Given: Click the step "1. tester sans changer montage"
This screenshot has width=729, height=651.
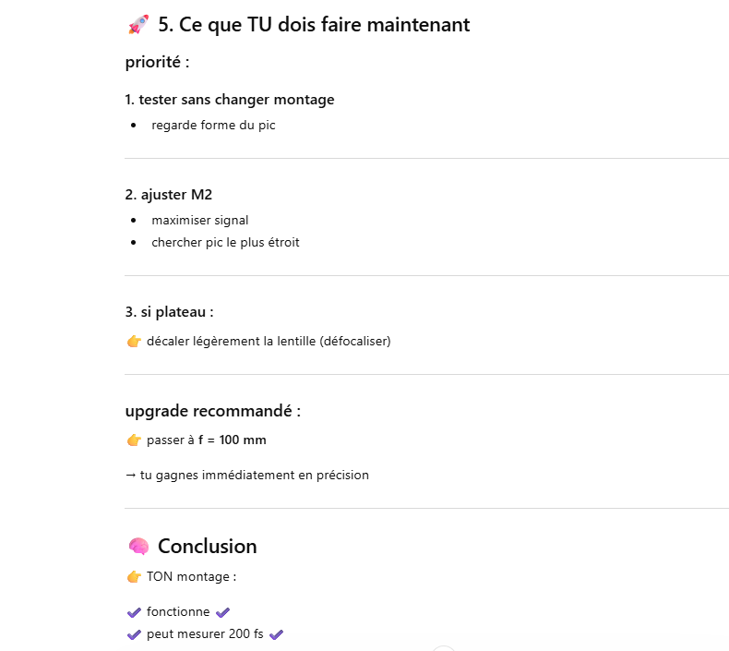Looking at the screenshot, I should coord(230,100).
